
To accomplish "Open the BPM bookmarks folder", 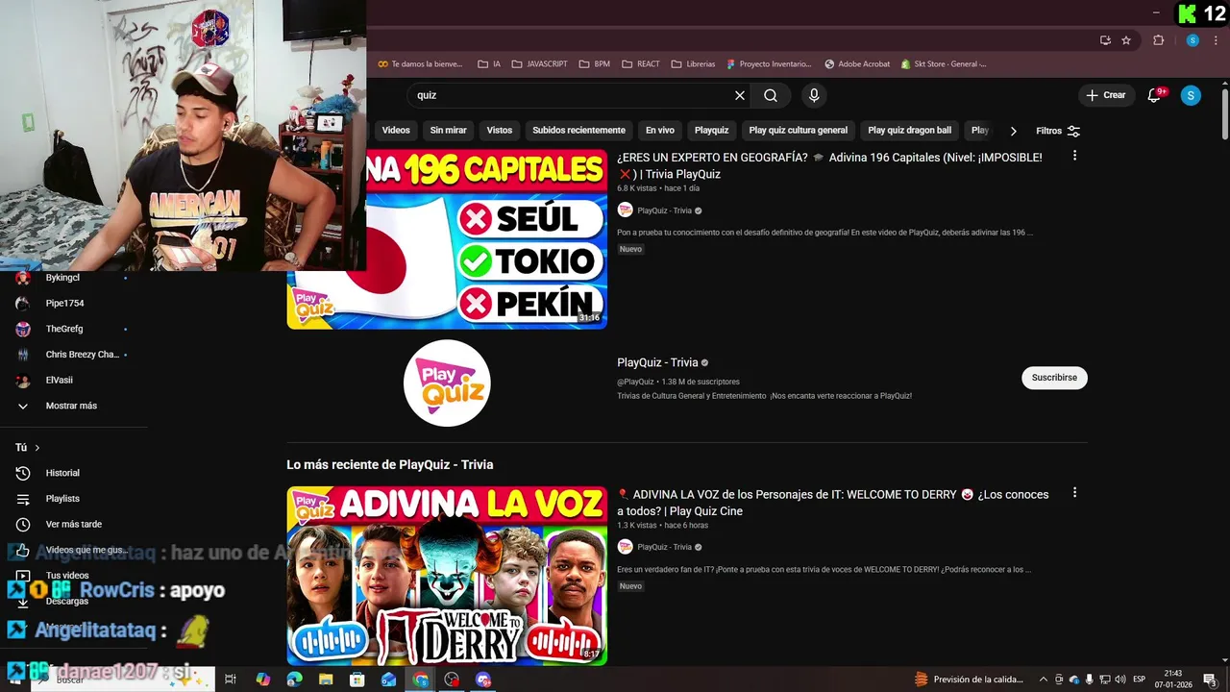I will coord(595,64).
